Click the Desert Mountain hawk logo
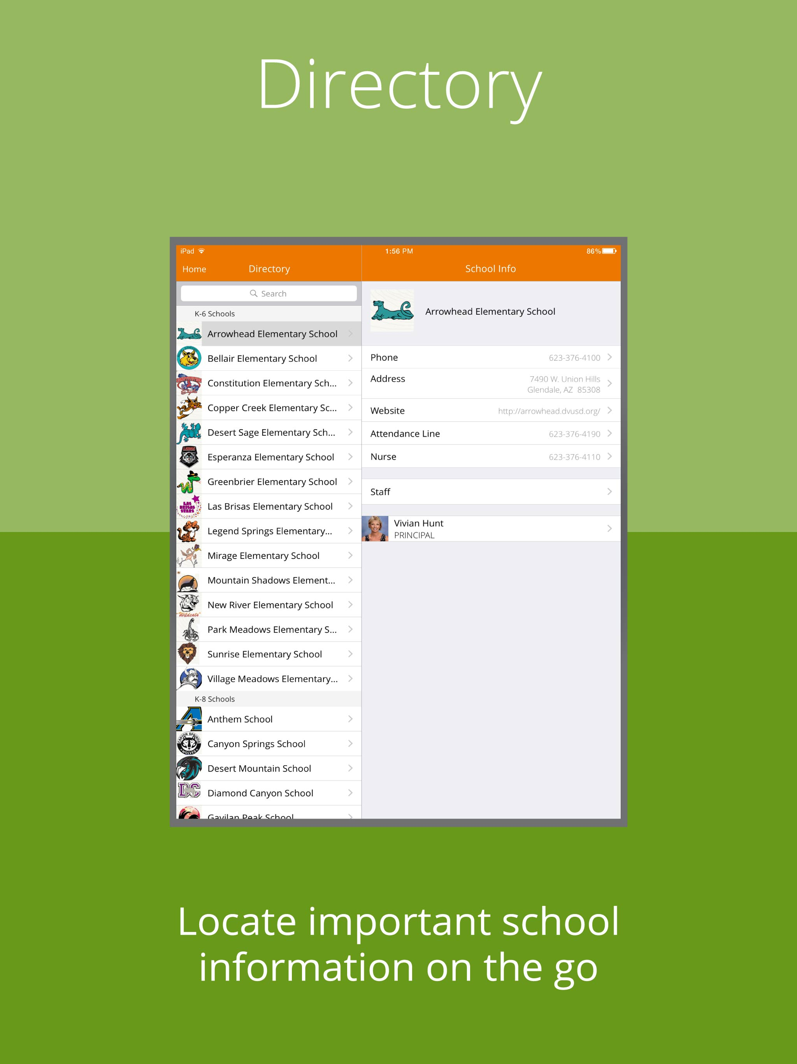This screenshot has width=797, height=1064. point(189,768)
